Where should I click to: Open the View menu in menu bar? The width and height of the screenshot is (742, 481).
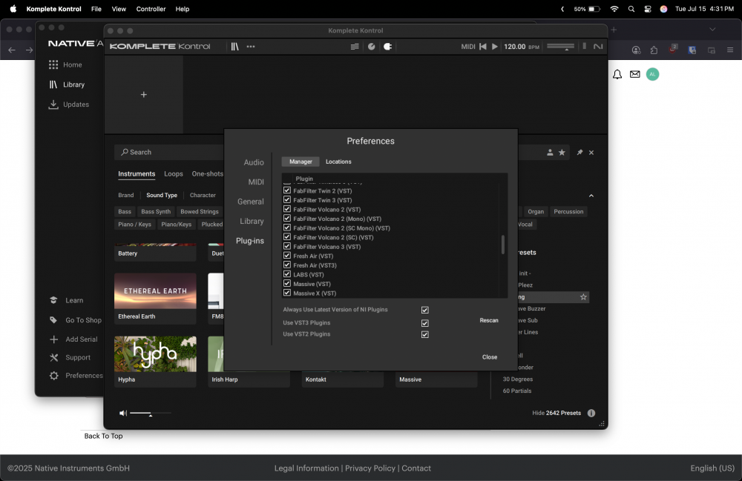pos(119,9)
